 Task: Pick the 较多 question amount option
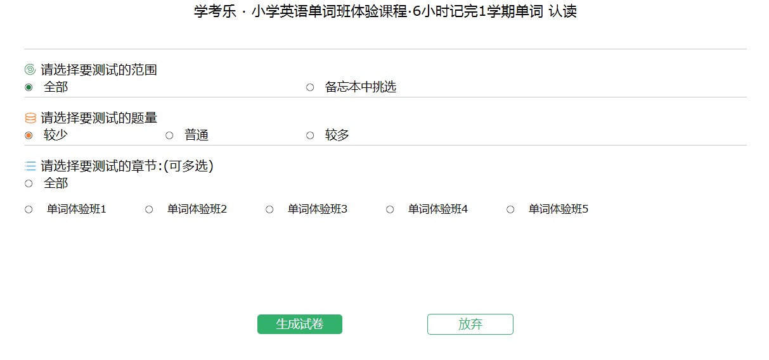[310, 135]
